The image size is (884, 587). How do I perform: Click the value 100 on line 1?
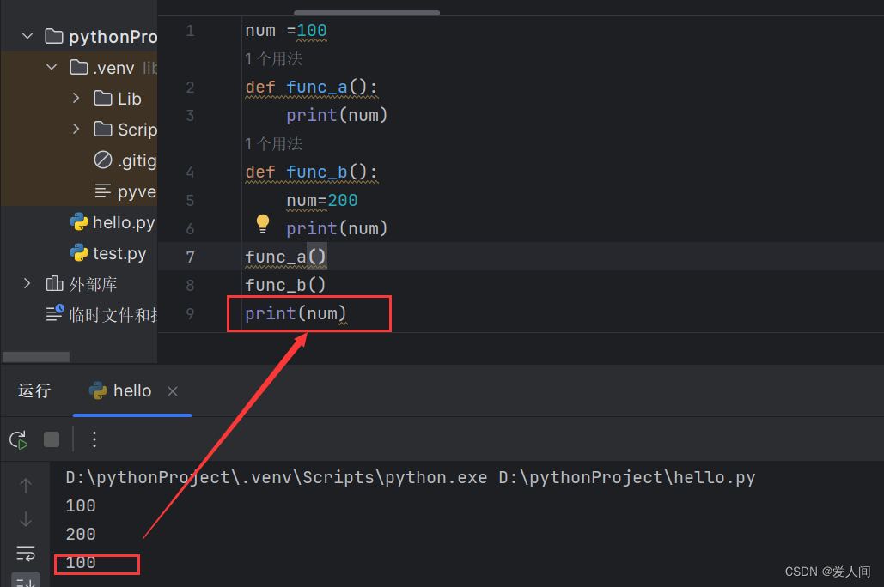point(312,31)
